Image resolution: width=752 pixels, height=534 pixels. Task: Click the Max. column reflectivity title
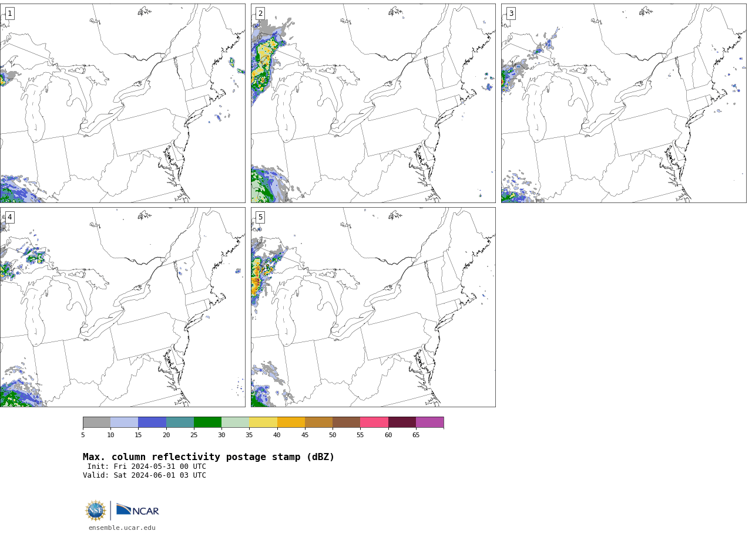[x=209, y=457]
